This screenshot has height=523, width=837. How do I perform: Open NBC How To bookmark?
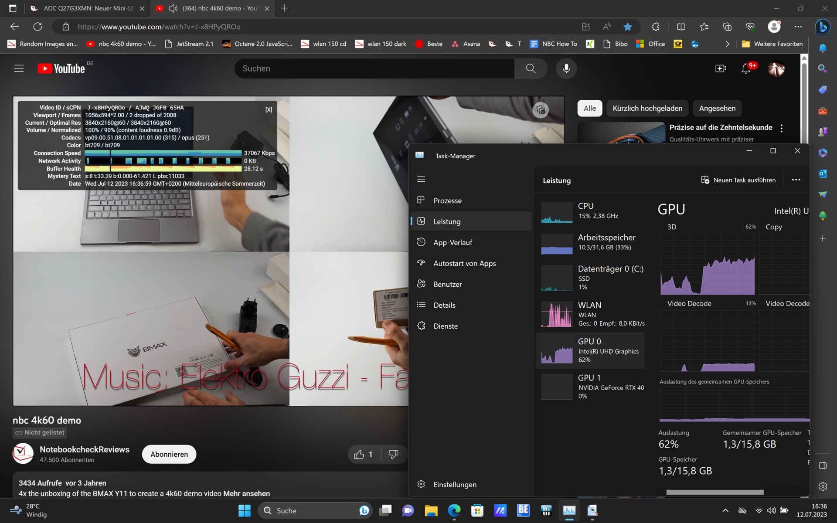(554, 44)
